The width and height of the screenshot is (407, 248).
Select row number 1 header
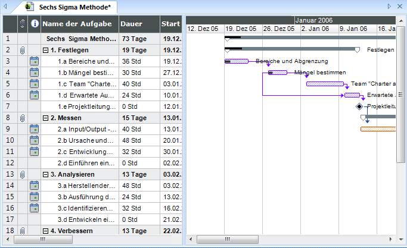(x=10, y=39)
